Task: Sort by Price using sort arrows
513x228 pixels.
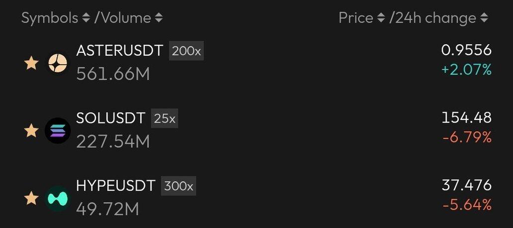Action: (x=381, y=18)
